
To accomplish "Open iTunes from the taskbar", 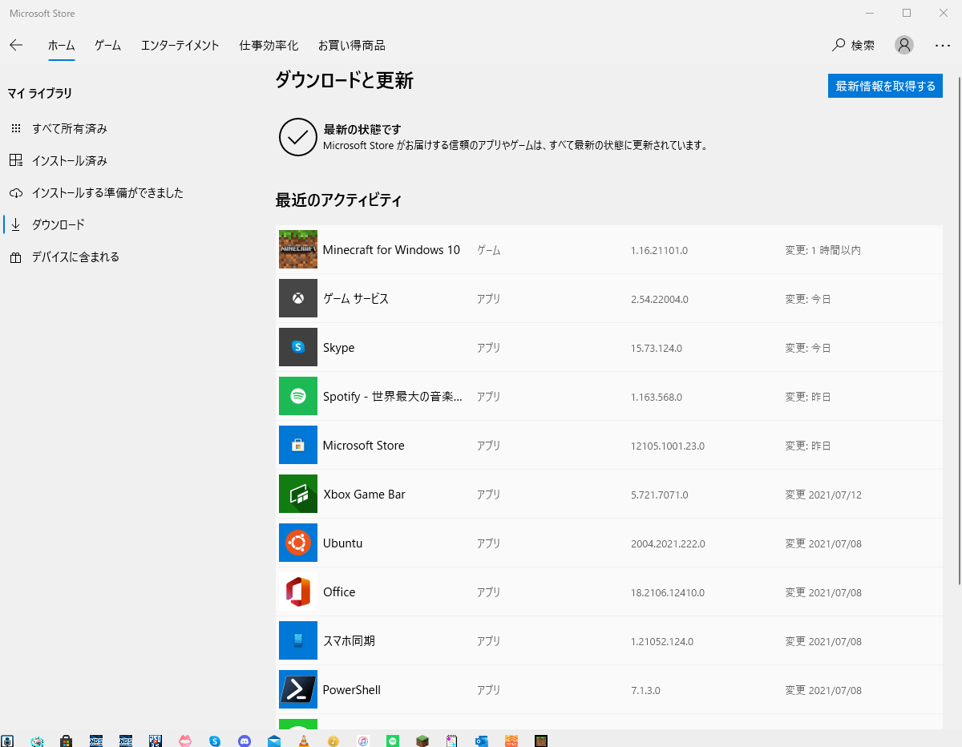I will (x=363, y=741).
